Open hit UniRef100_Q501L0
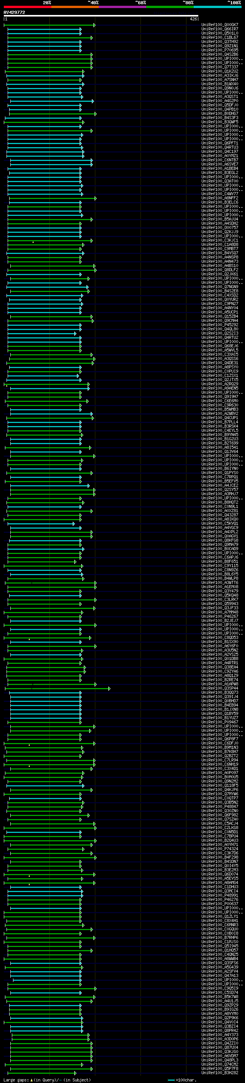This screenshot has width=245, height=1083. [220, 33]
